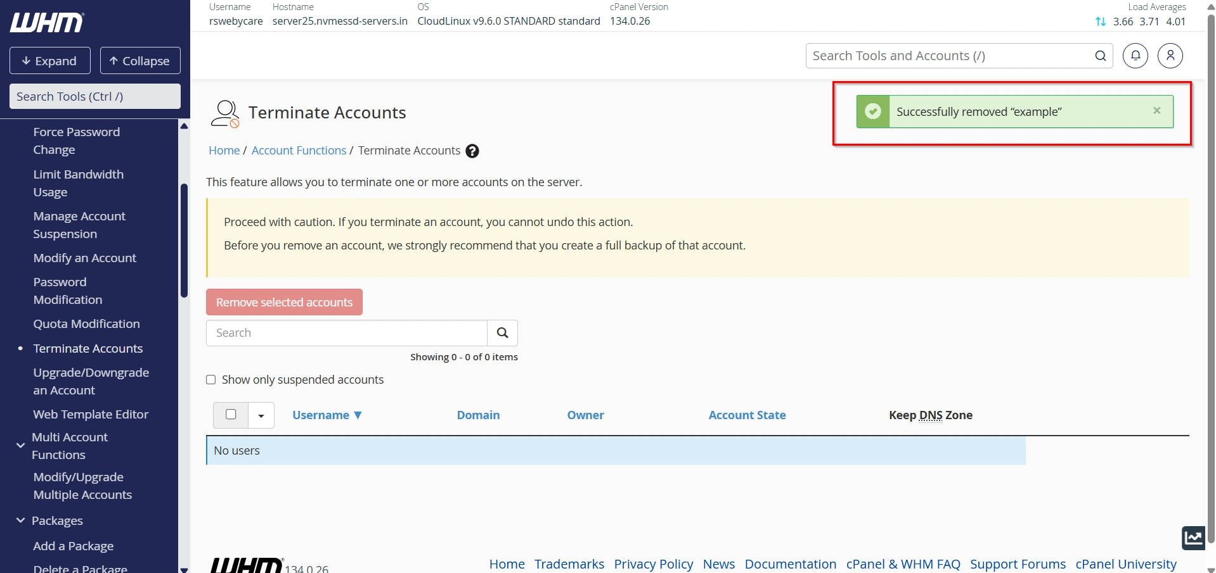Image resolution: width=1216 pixels, height=573 pixels.
Task: Click the footer WHM logo
Action: (x=247, y=565)
